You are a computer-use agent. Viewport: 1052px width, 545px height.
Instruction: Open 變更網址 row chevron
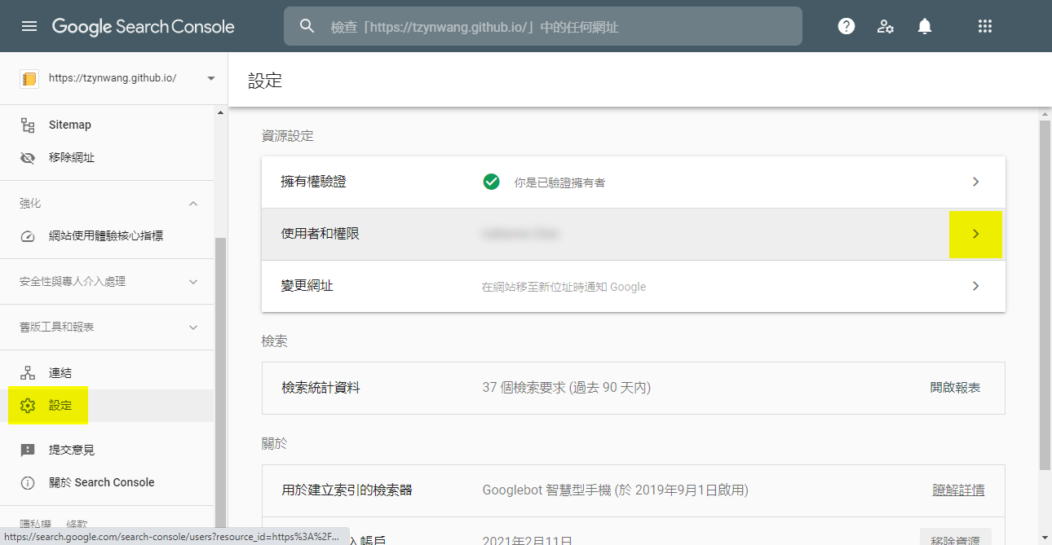tap(976, 286)
